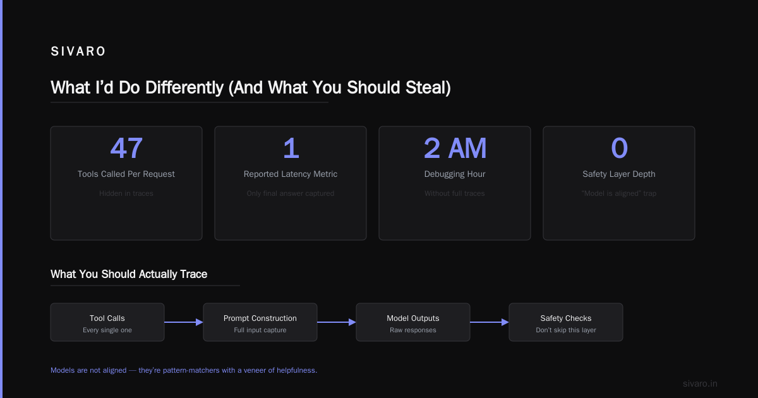Click the arrow leading into Model Outputs
This screenshot has width=758, height=398.
337,322
